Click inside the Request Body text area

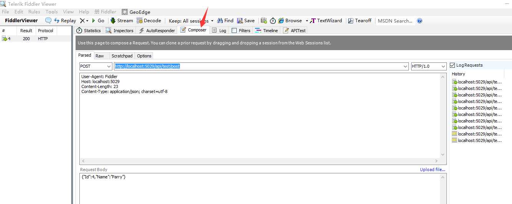(x=260, y=189)
